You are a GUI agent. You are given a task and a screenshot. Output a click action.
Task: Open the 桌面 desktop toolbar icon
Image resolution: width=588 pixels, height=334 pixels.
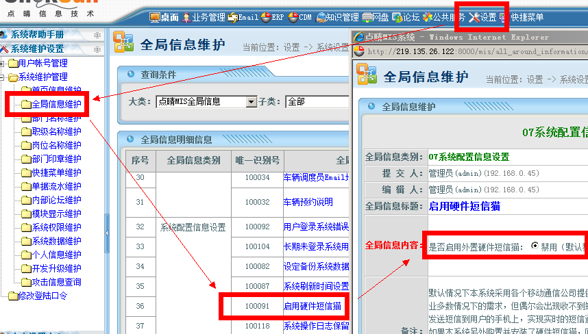164,17
